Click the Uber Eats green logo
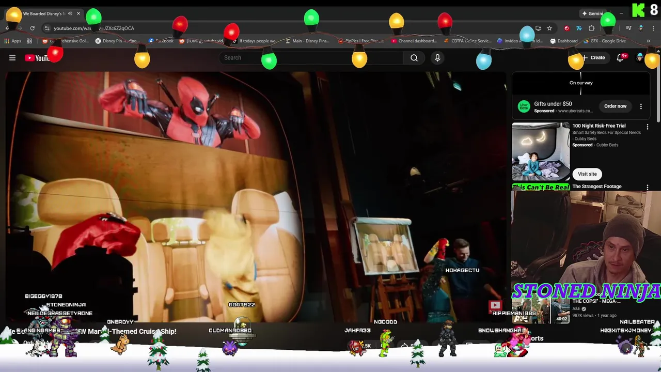 tap(524, 106)
